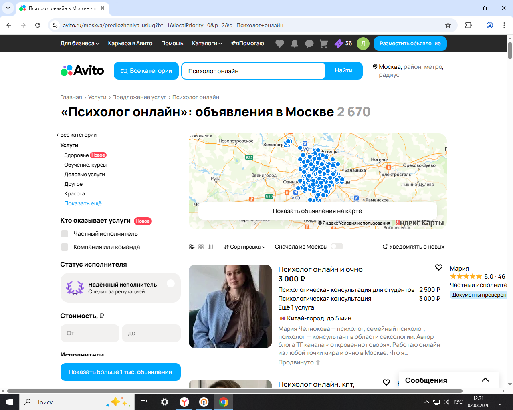Viewport: 513px width, 410px height.
Task: Open the bonus wallet showing 36
Action: click(343, 44)
